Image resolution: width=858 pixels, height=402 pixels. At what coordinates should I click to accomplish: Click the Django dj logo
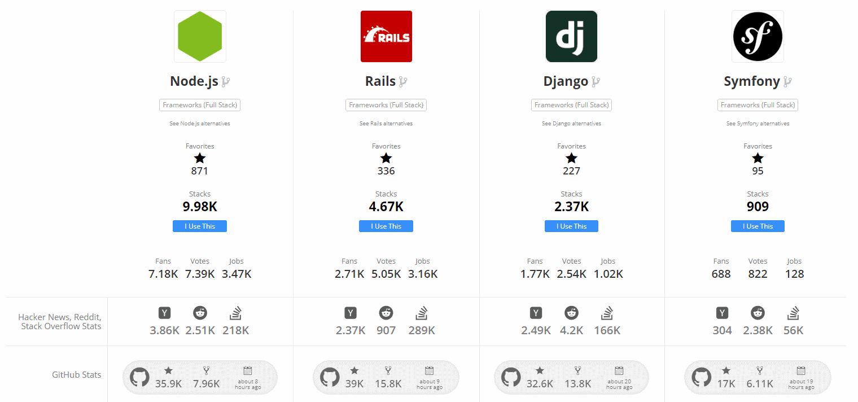point(571,36)
